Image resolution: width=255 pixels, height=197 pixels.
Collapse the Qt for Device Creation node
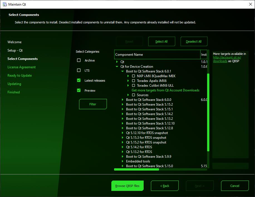click(x=117, y=67)
